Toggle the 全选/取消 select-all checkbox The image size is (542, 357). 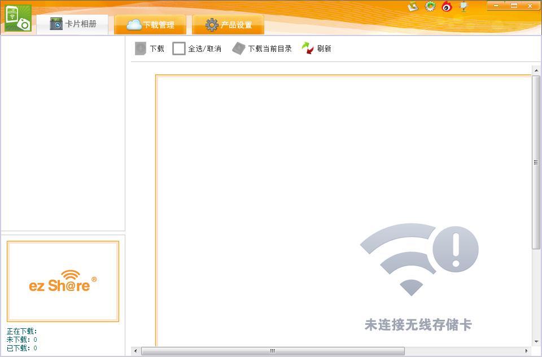tap(179, 49)
